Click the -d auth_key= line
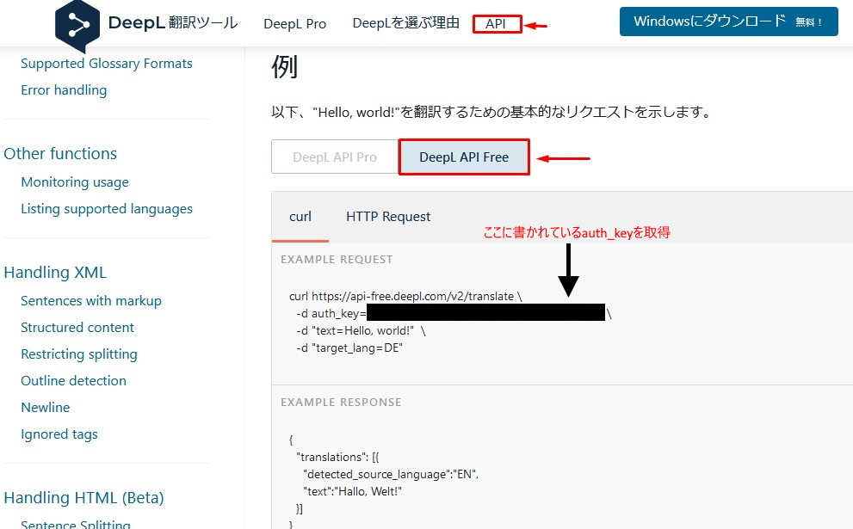853x529 pixels. click(x=454, y=313)
